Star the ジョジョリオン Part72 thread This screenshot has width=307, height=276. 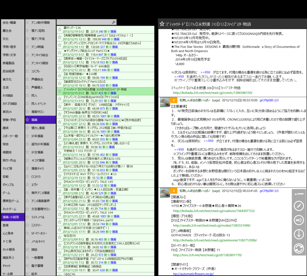point(59,122)
